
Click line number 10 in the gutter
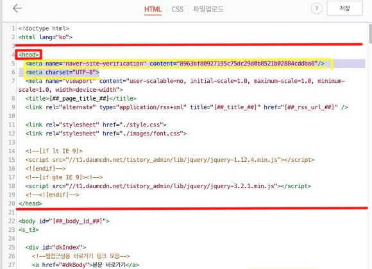pos(12,116)
